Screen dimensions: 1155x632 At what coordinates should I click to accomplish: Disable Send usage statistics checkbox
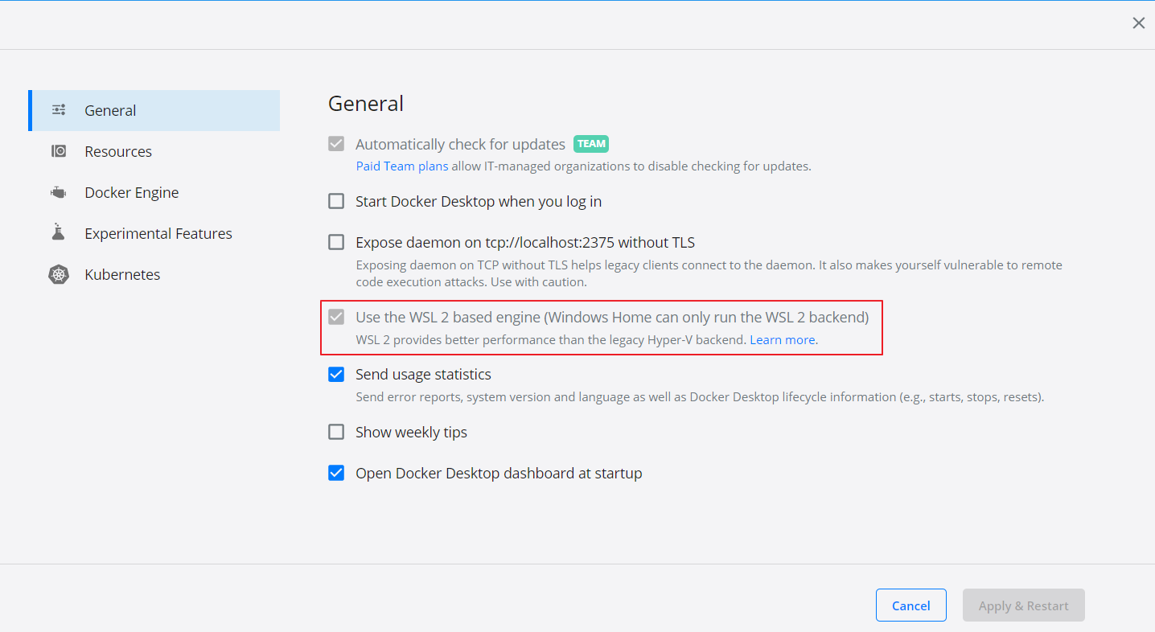336,374
